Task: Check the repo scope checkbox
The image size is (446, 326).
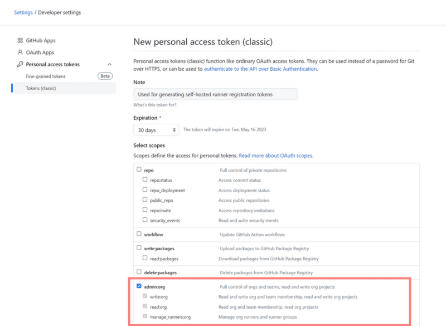Action: pyautogui.click(x=139, y=169)
